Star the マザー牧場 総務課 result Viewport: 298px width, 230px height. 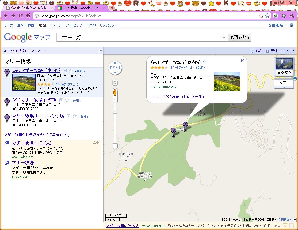click(67, 100)
